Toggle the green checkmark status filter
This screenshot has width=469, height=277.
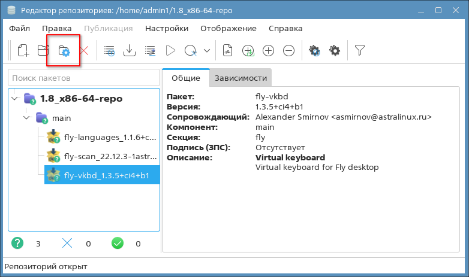[118, 243]
